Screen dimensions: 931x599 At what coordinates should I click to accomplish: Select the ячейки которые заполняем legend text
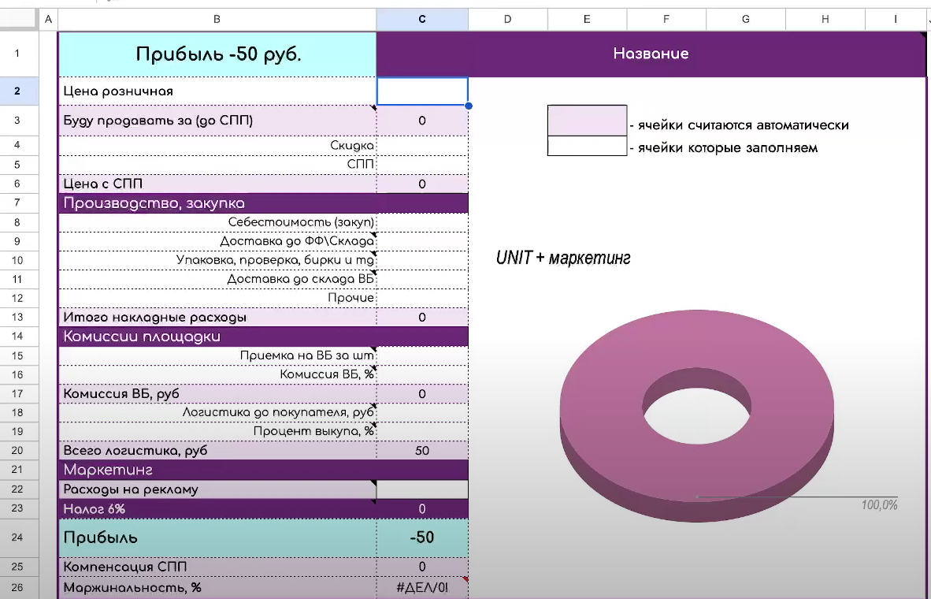coord(728,148)
